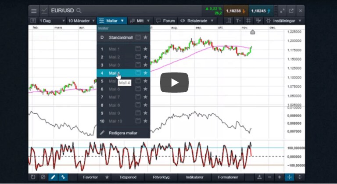Click the reset chart circular arrow
Image resolution: width=337 pixels, height=184 pixels.
(x=33, y=177)
